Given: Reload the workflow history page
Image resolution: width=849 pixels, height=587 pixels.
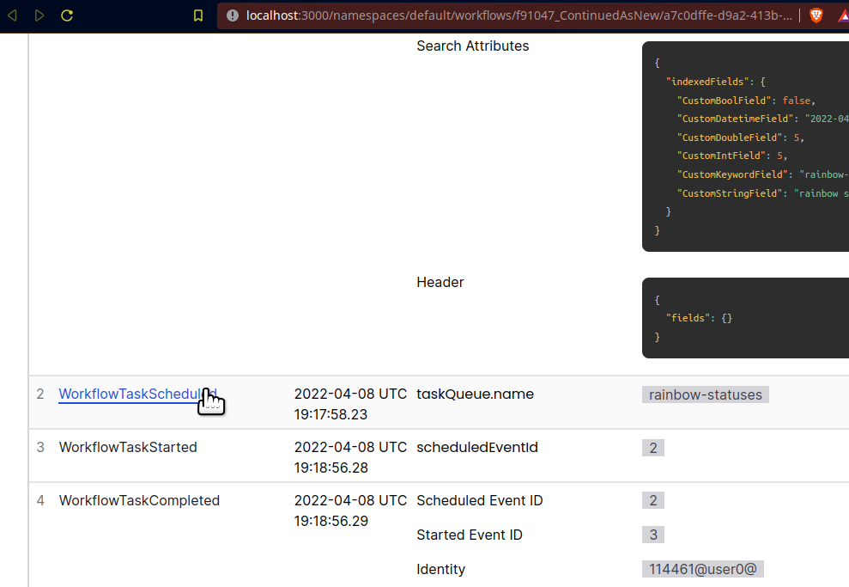Looking at the screenshot, I should pos(66,15).
